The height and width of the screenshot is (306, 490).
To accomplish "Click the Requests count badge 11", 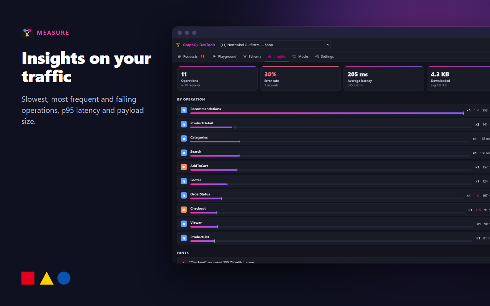I will pyautogui.click(x=202, y=56).
